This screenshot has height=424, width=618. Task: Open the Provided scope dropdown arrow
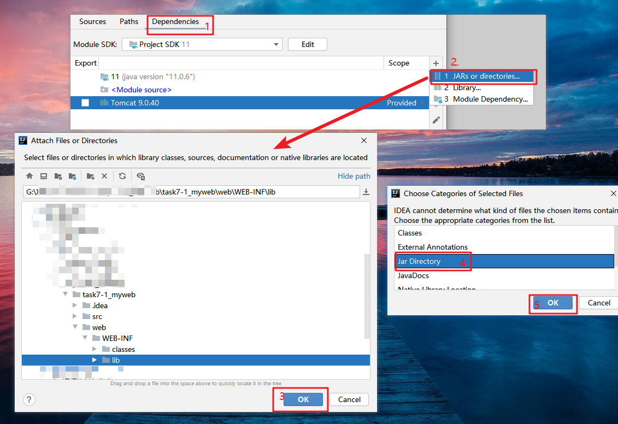[422, 103]
